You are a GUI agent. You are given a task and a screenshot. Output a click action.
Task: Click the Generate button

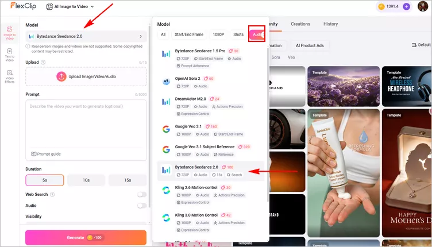pos(86,237)
